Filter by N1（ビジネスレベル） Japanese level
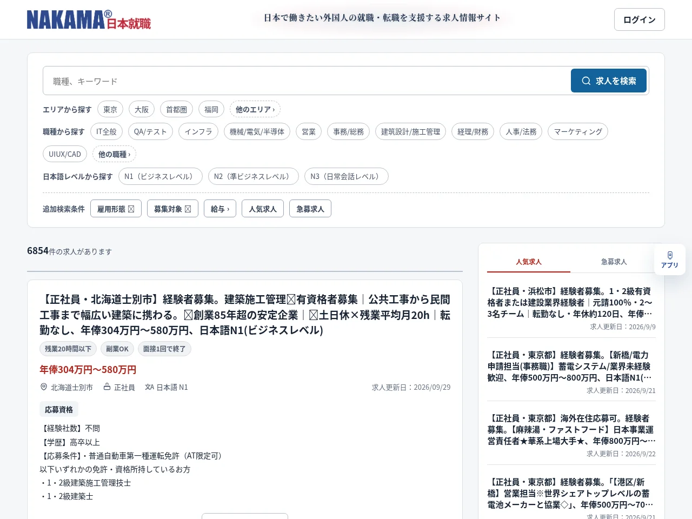Screen dimensions: 692x519 pyautogui.click(x=161, y=176)
